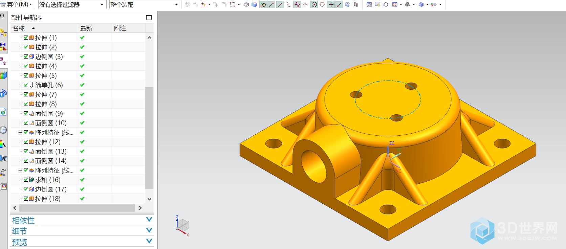Screen dimensions: 566x249
Task: Select the 面倒圆 (10) feature row
Action: click(x=78, y=123)
